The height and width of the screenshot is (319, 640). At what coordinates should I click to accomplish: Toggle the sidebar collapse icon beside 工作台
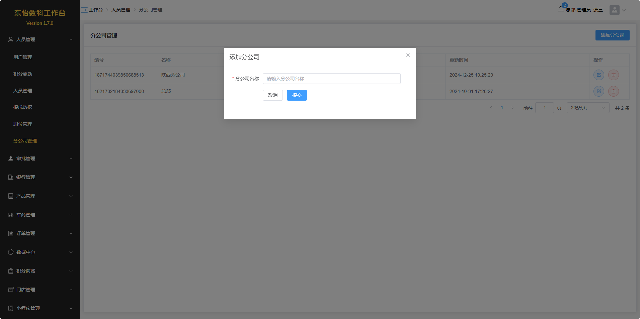click(x=84, y=10)
